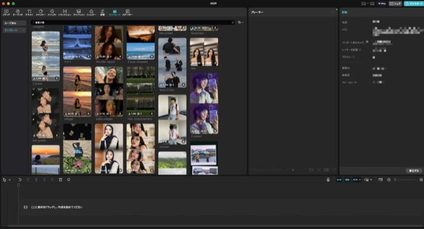Click the timeline zoom out icon
This screenshot has height=229, width=424.
[x=389, y=179]
